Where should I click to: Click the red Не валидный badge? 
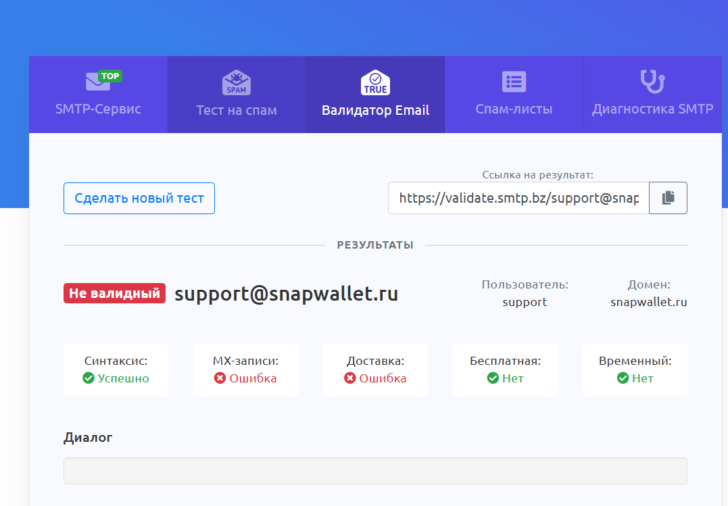point(114,293)
